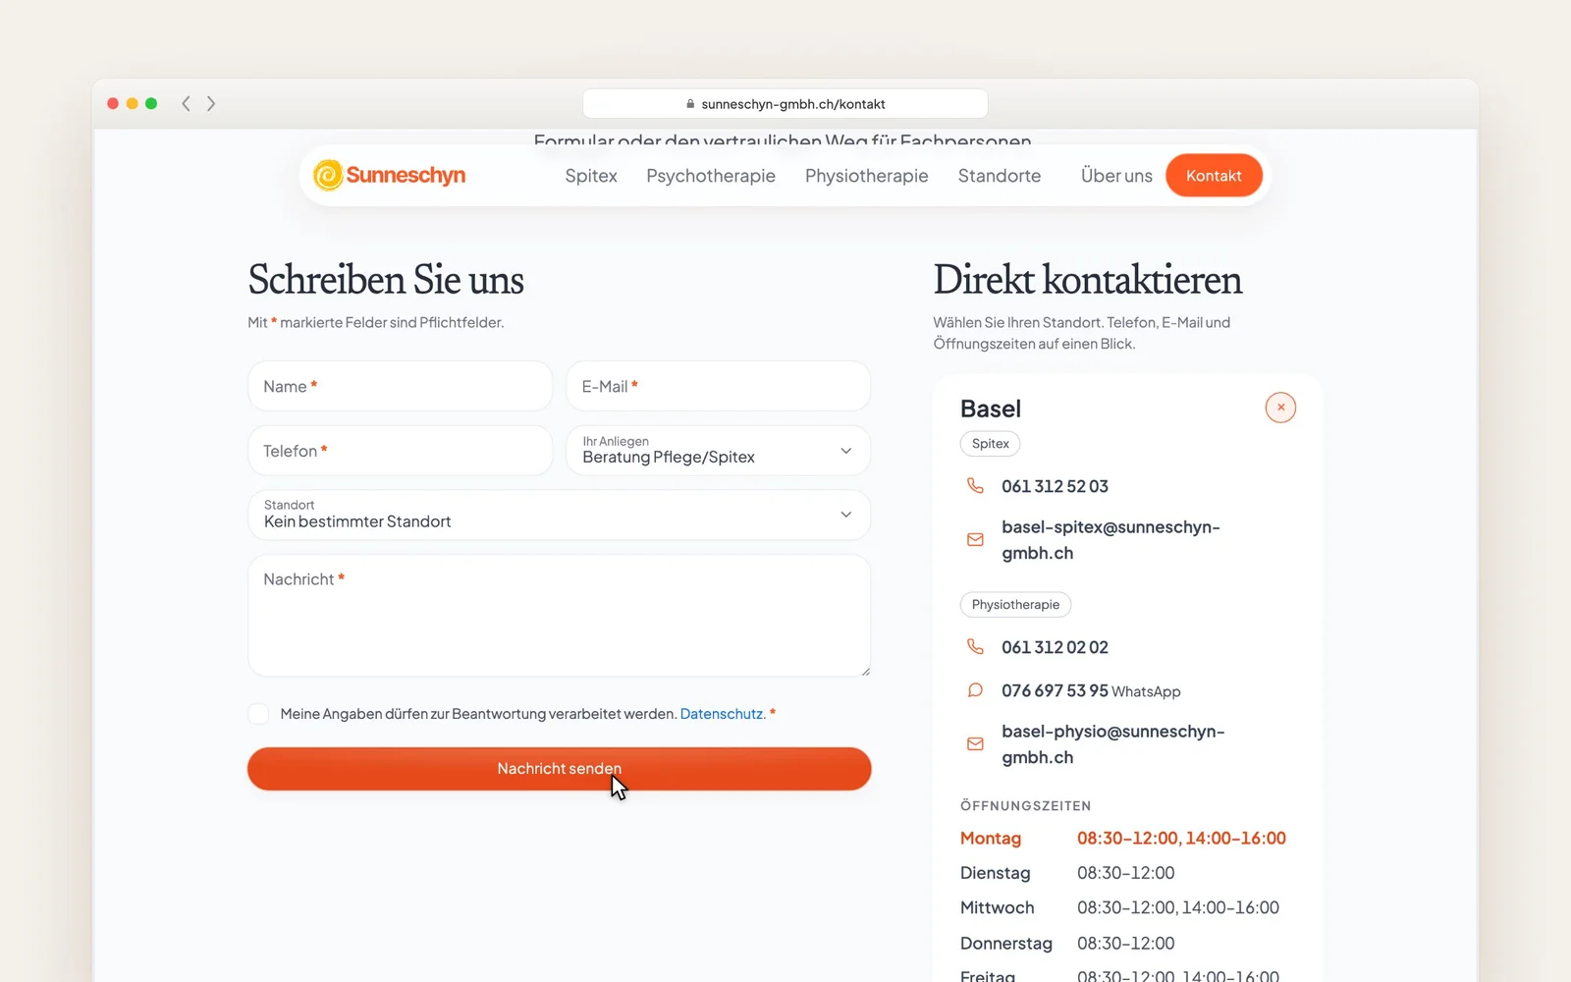Go forward with browser forward arrow
Image resolution: width=1571 pixels, height=982 pixels.
click(x=211, y=103)
